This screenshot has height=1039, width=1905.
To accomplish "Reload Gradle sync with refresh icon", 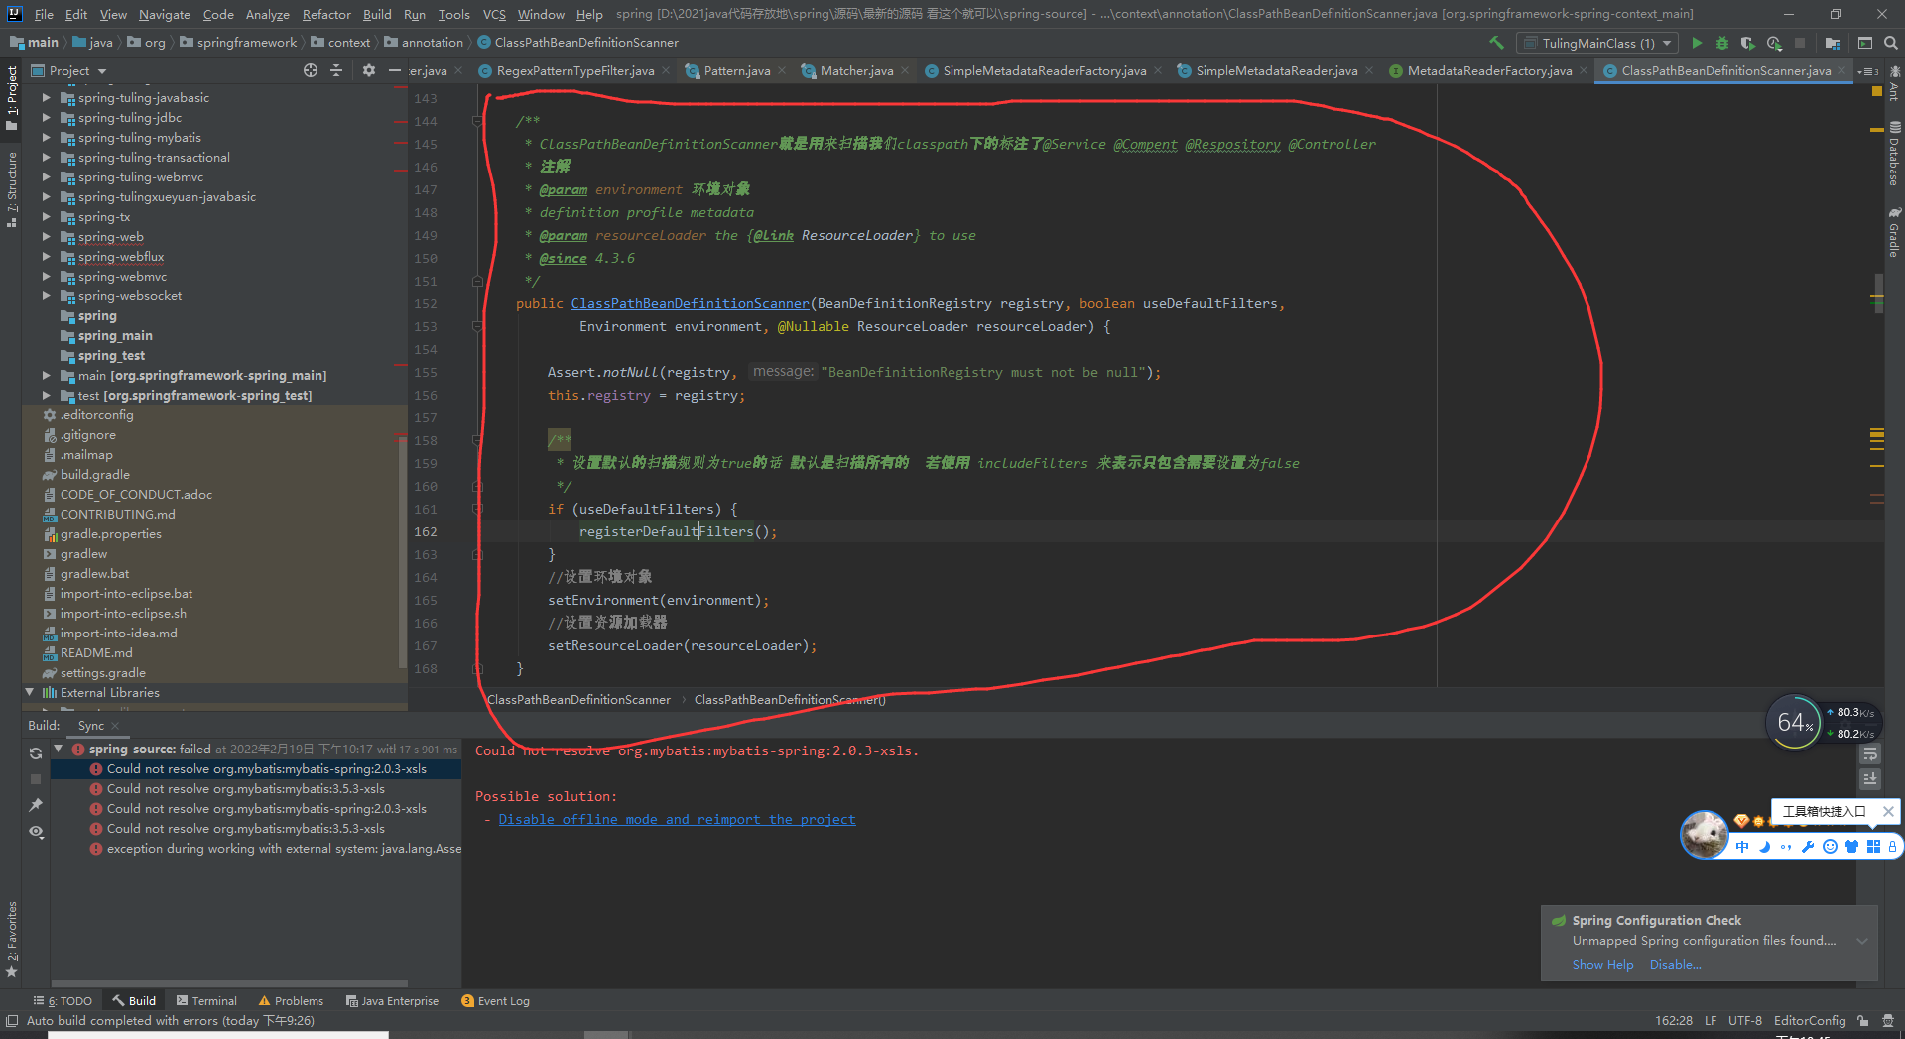I will pyautogui.click(x=36, y=753).
